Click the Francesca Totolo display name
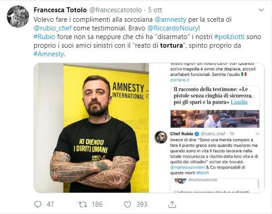The height and width of the screenshot is (214, 272). click(x=60, y=10)
